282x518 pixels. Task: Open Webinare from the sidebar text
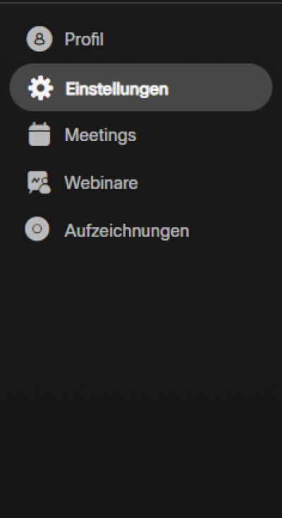101,183
